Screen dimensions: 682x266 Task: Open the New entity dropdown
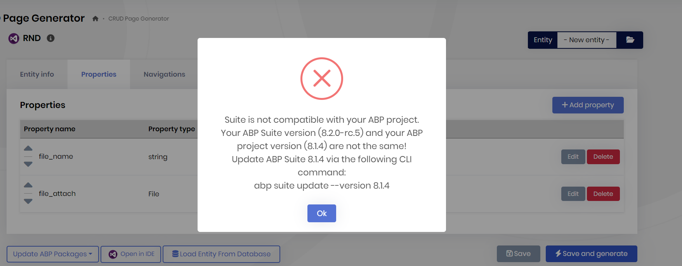tap(587, 40)
